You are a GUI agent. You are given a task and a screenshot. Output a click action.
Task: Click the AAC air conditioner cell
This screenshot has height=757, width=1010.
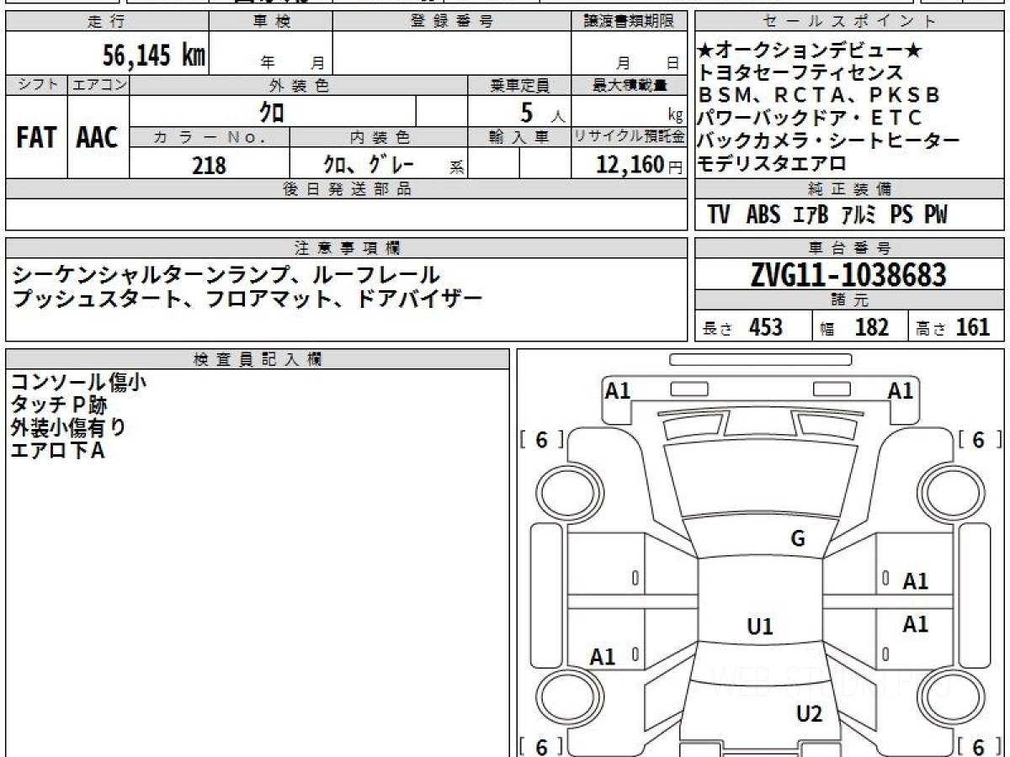point(98,138)
